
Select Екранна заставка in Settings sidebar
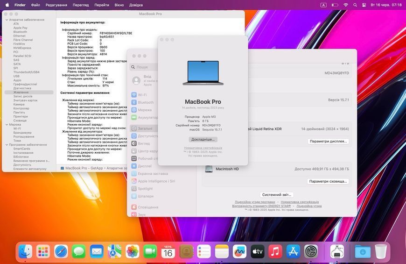pyautogui.click(x=153, y=173)
